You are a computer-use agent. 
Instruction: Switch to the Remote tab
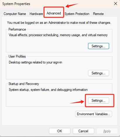tap(98, 14)
